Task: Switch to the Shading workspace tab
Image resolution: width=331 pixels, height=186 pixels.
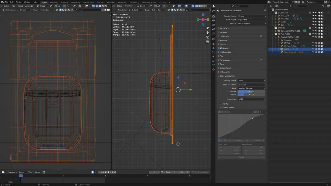Action: pos(100,2)
